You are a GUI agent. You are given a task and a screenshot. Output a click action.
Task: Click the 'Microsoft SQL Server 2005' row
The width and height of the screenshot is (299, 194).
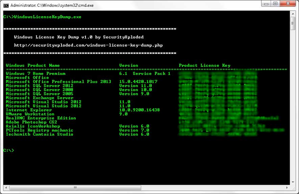40,94
